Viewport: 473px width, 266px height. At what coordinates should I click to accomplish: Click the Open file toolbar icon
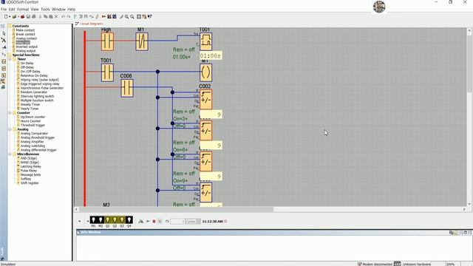pyautogui.click(x=14, y=16)
